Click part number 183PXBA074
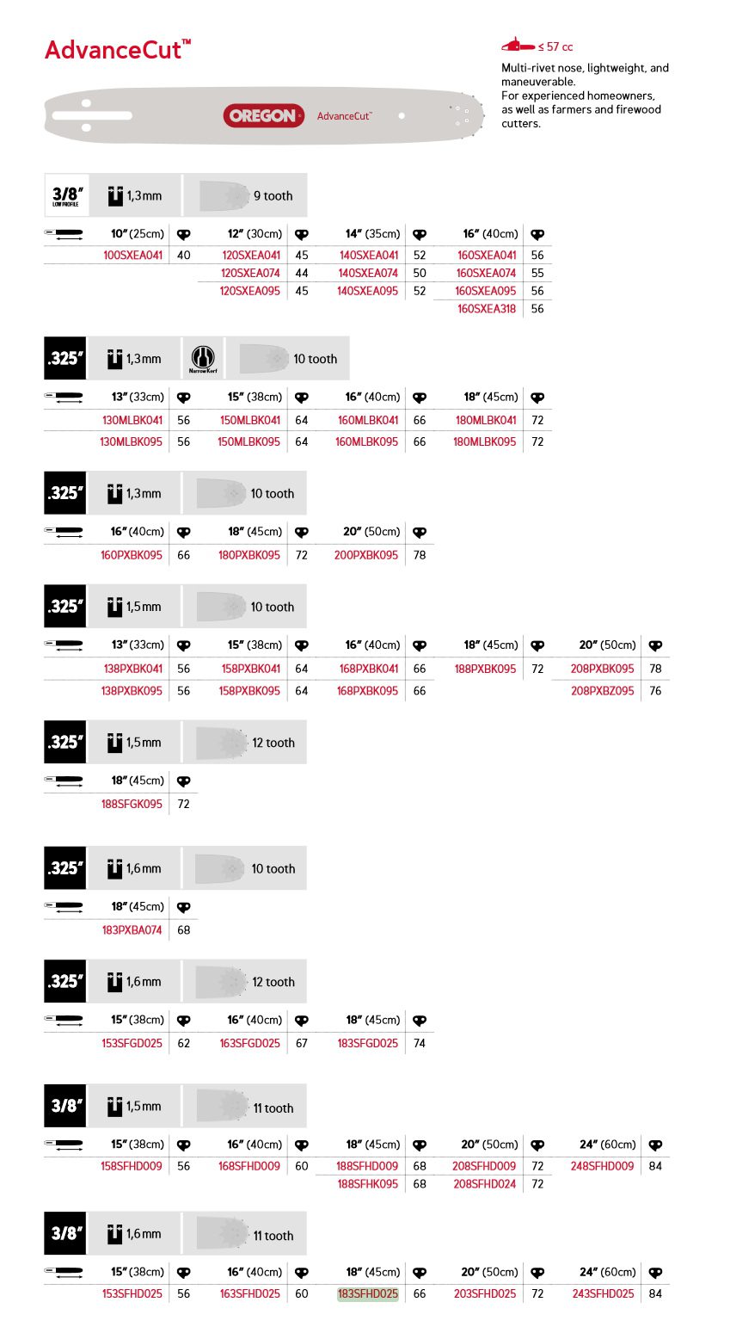Screen dimensions: 730x1333 (x=132, y=929)
